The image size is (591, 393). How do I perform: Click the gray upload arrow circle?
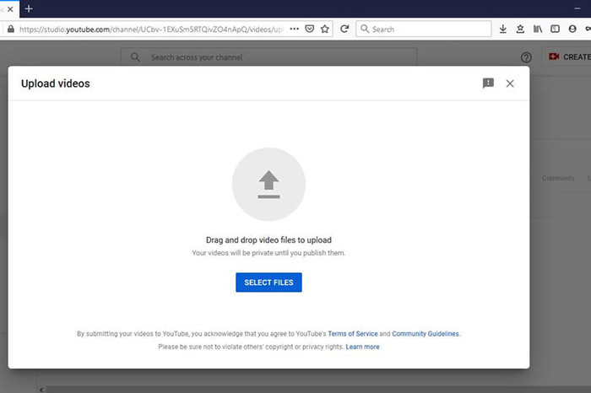(x=268, y=184)
